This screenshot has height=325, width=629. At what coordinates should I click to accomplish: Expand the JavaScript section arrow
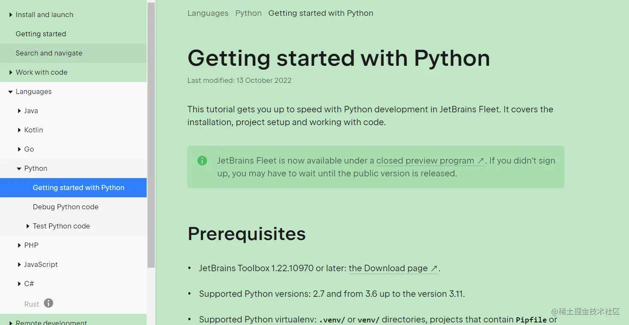pyautogui.click(x=19, y=265)
